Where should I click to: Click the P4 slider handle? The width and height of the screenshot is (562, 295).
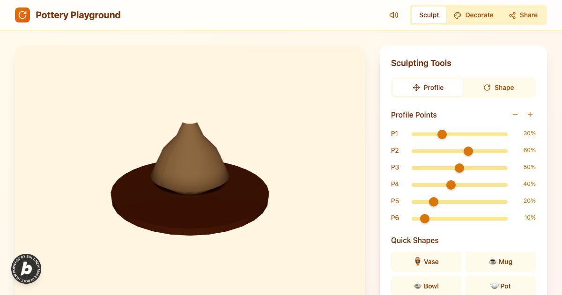point(451,185)
